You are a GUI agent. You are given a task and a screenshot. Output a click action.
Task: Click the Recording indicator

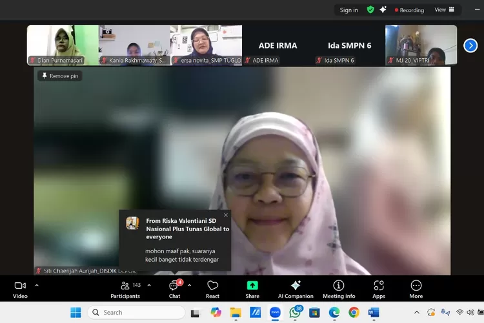tap(409, 10)
